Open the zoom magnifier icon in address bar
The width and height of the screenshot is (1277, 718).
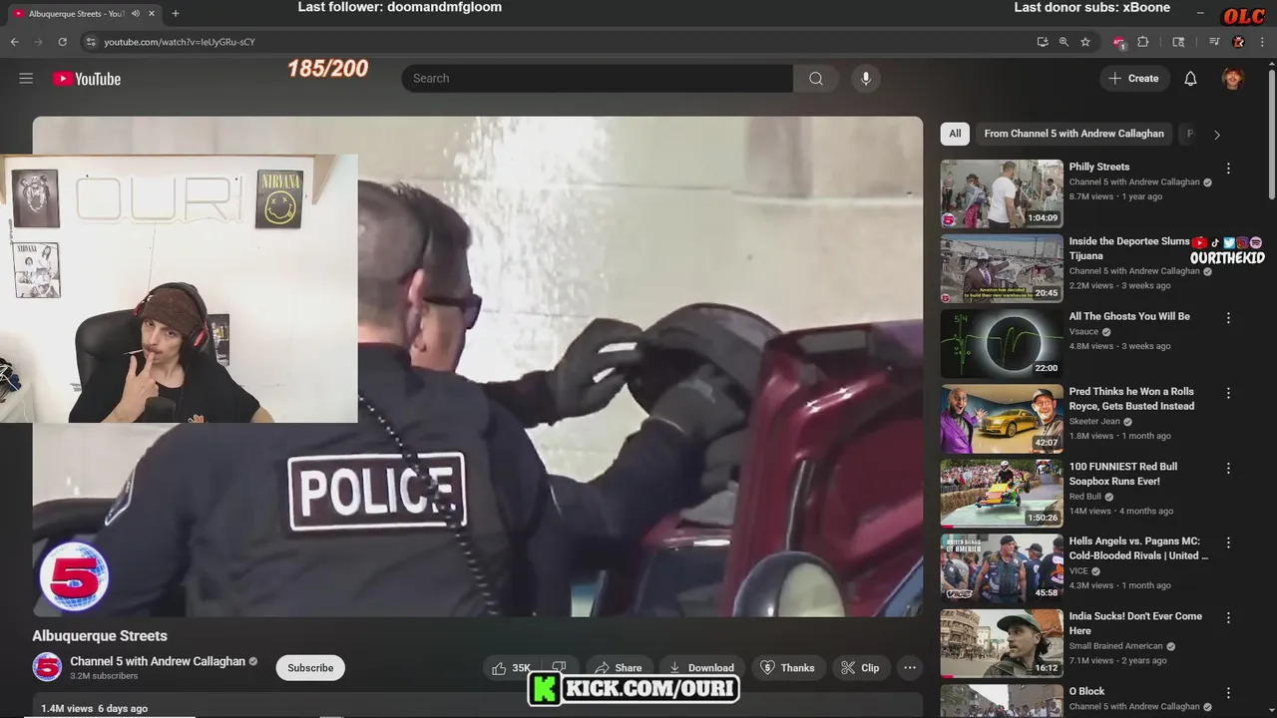(x=1064, y=42)
